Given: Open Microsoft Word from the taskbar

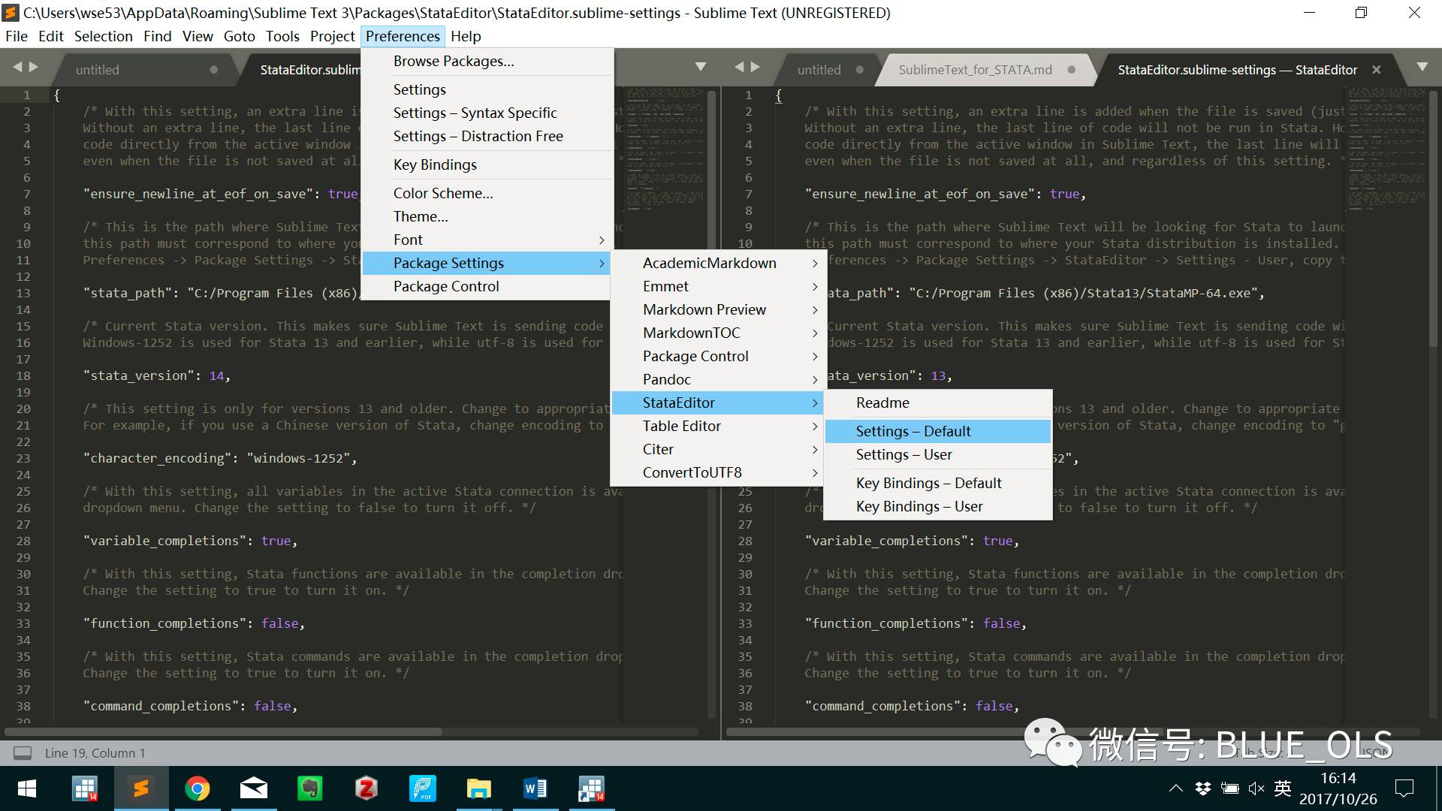Looking at the screenshot, I should (x=535, y=788).
